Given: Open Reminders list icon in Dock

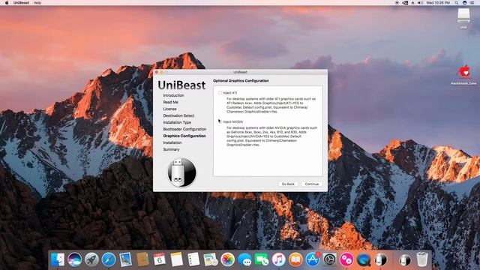Looking at the screenshot, I should (x=193, y=259).
